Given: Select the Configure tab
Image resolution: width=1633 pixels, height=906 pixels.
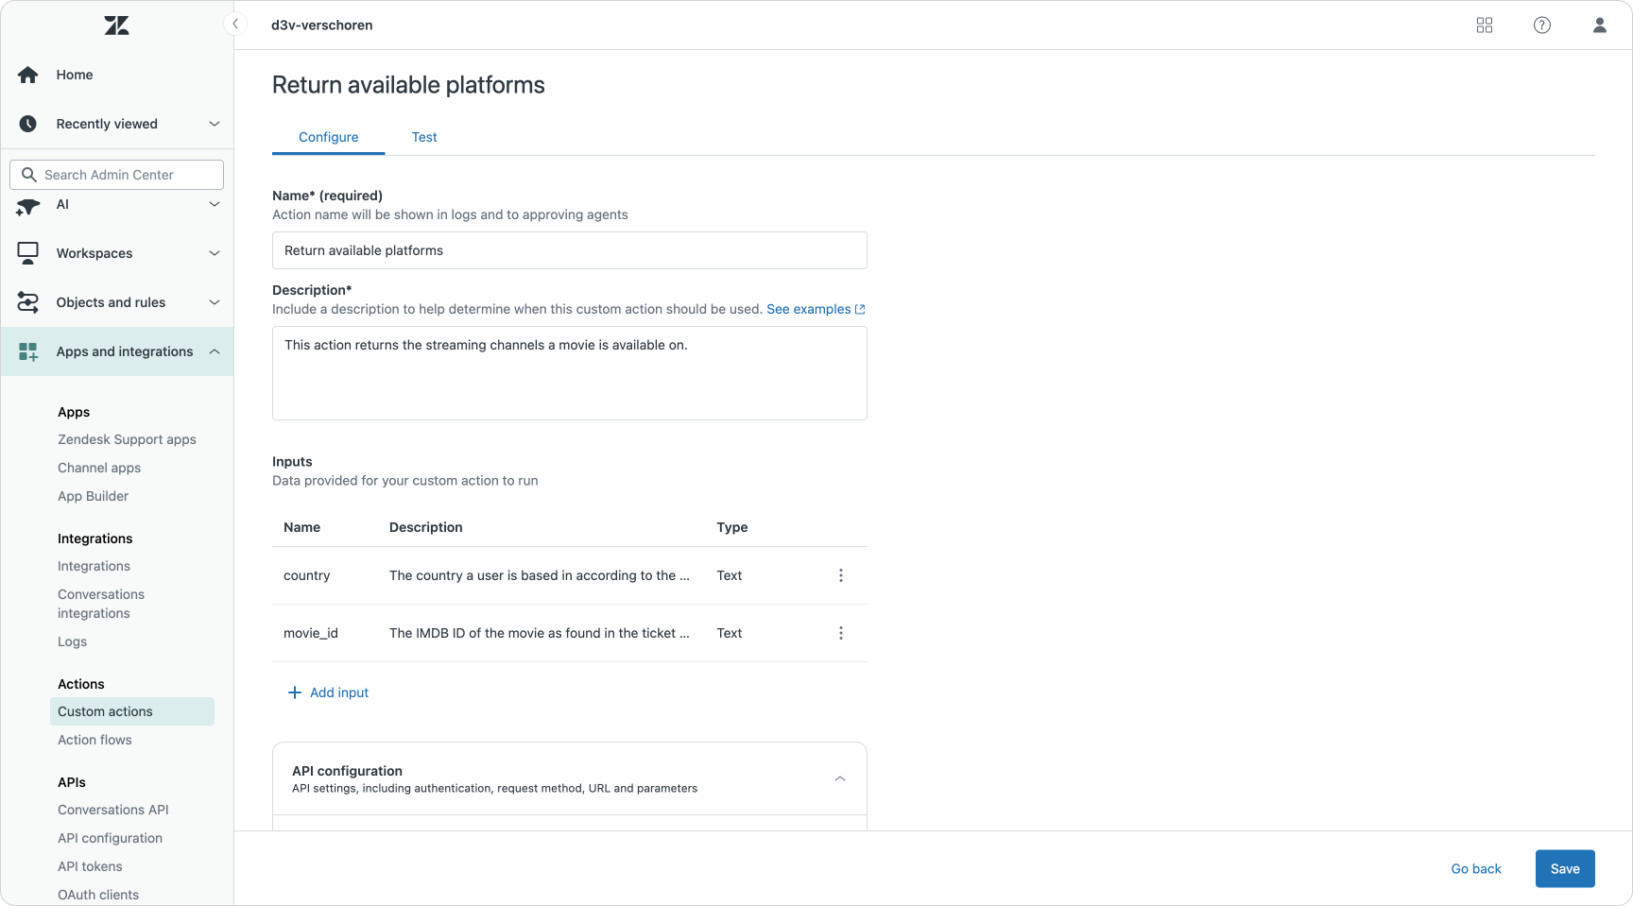Looking at the screenshot, I should tap(328, 137).
